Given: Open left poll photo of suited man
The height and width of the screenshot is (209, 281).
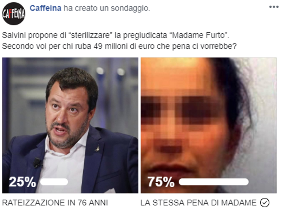Looking at the screenshot, I should click(x=70, y=125).
